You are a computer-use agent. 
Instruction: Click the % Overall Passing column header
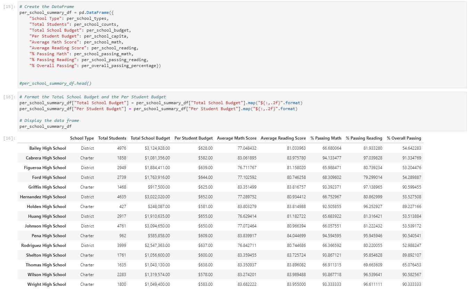(x=404, y=138)
